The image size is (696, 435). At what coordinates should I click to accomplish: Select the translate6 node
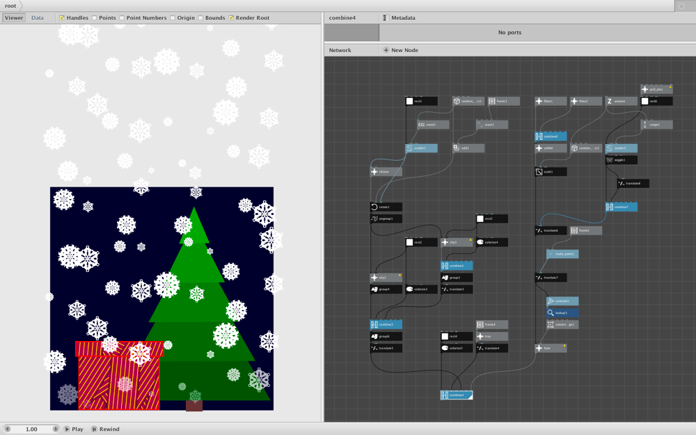[551, 230]
